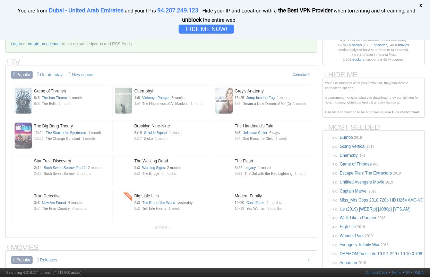
Task: Open Avengers: Infinity War torrent
Action: pos(360,245)
